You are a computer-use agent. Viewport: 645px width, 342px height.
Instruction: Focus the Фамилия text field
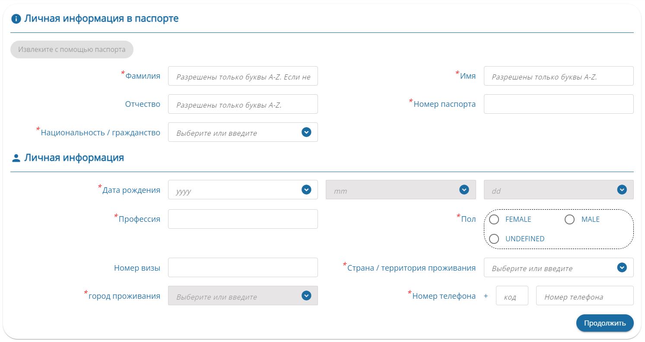242,76
